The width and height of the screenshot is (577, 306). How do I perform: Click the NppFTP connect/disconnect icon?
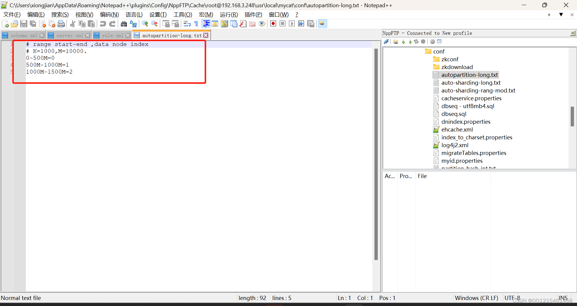386,42
